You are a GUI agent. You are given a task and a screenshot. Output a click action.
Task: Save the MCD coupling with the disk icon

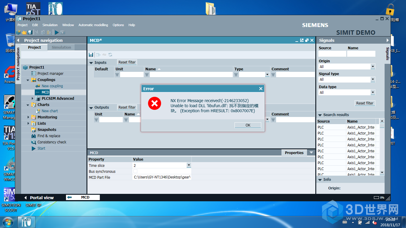coord(91,55)
